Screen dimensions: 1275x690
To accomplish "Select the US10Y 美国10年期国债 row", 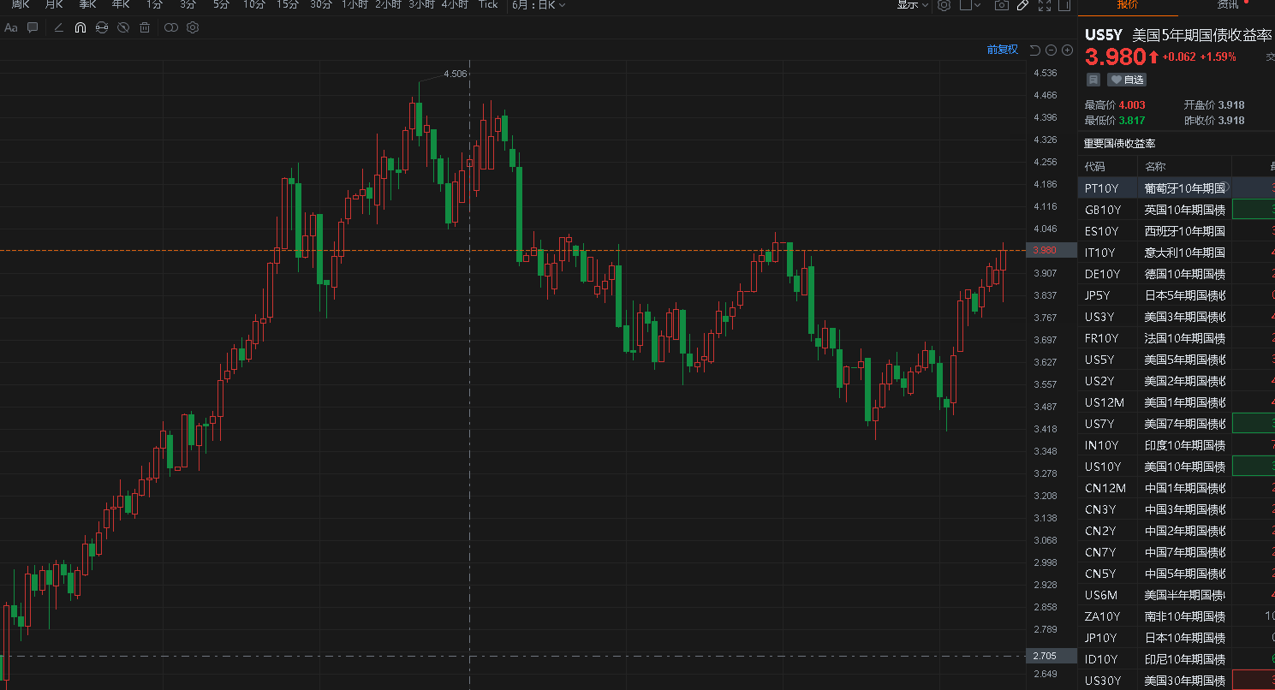I will point(1177,466).
